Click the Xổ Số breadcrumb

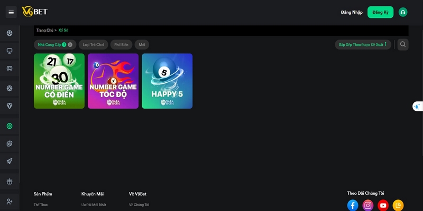click(63, 30)
